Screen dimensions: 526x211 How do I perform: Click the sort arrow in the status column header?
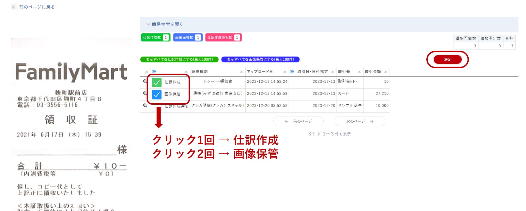tap(186, 72)
